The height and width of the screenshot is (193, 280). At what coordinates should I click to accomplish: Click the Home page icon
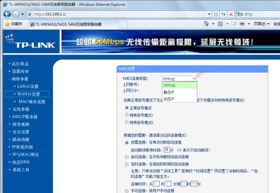click(206, 24)
